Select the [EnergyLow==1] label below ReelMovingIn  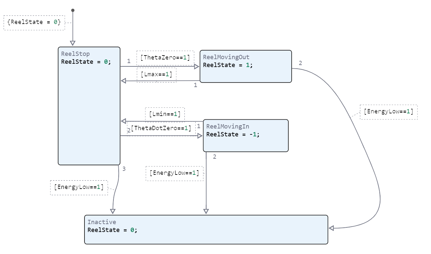point(174,173)
